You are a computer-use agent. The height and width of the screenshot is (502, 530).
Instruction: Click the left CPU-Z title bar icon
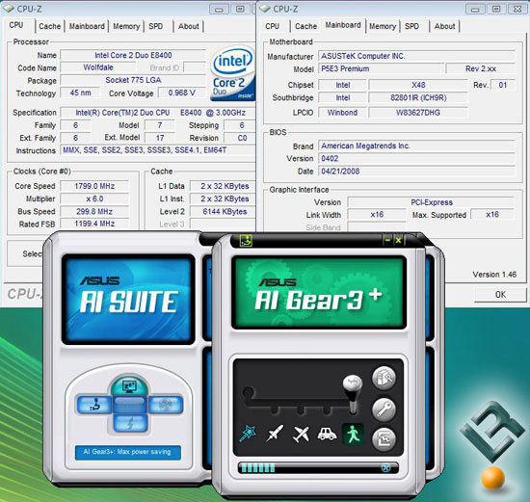(x=9, y=9)
